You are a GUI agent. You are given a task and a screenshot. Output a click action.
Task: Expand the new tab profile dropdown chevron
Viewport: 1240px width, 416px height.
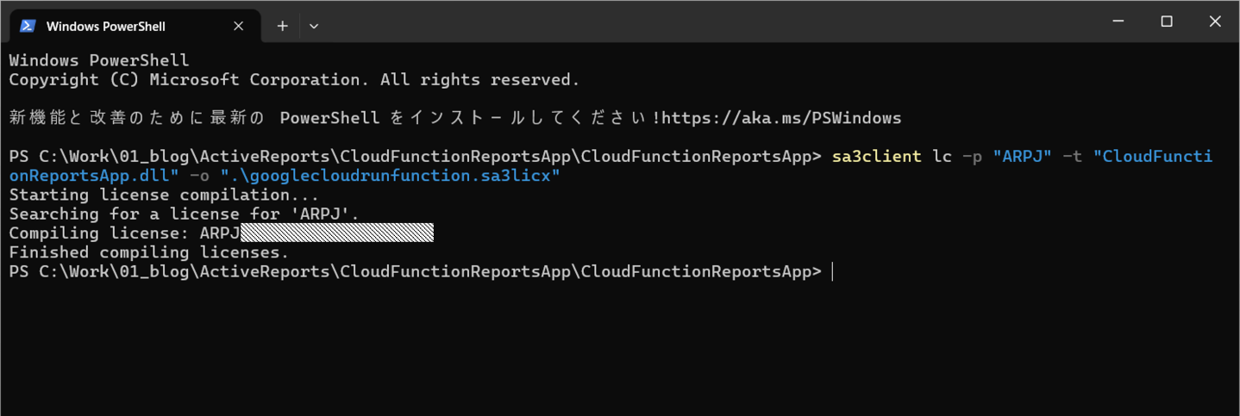(x=314, y=26)
